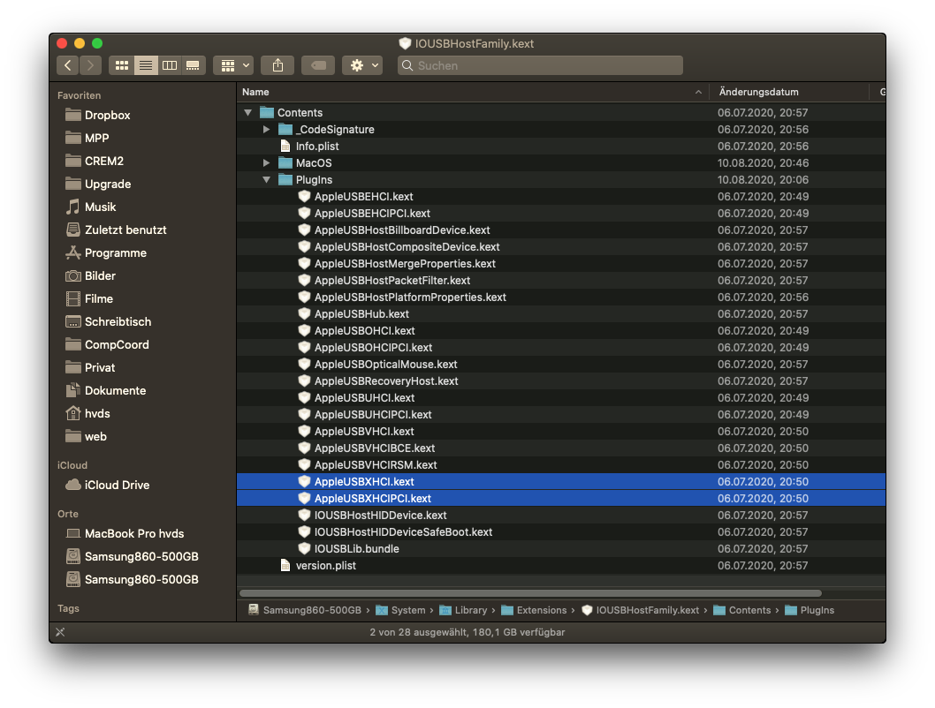
Task: Open MPP folder in the sidebar
Action: coord(96,138)
